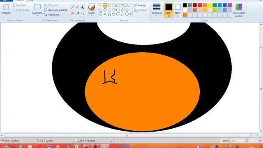Open the Выделить dropdown arrow
Image resolution: width=263 pixels, height=148 pixels.
click(37, 16)
